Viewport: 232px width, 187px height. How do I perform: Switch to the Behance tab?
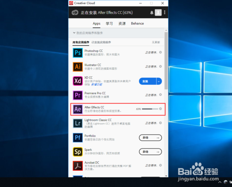pyautogui.click(x=137, y=24)
